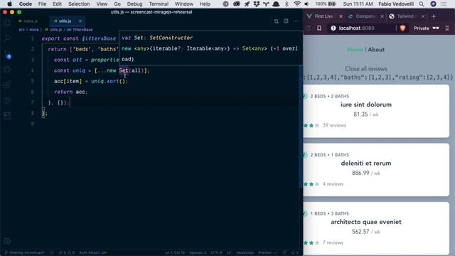Open the Terminal menu
Image resolution: width=455 pixels, height=256 pixels.
pos(159,4)
